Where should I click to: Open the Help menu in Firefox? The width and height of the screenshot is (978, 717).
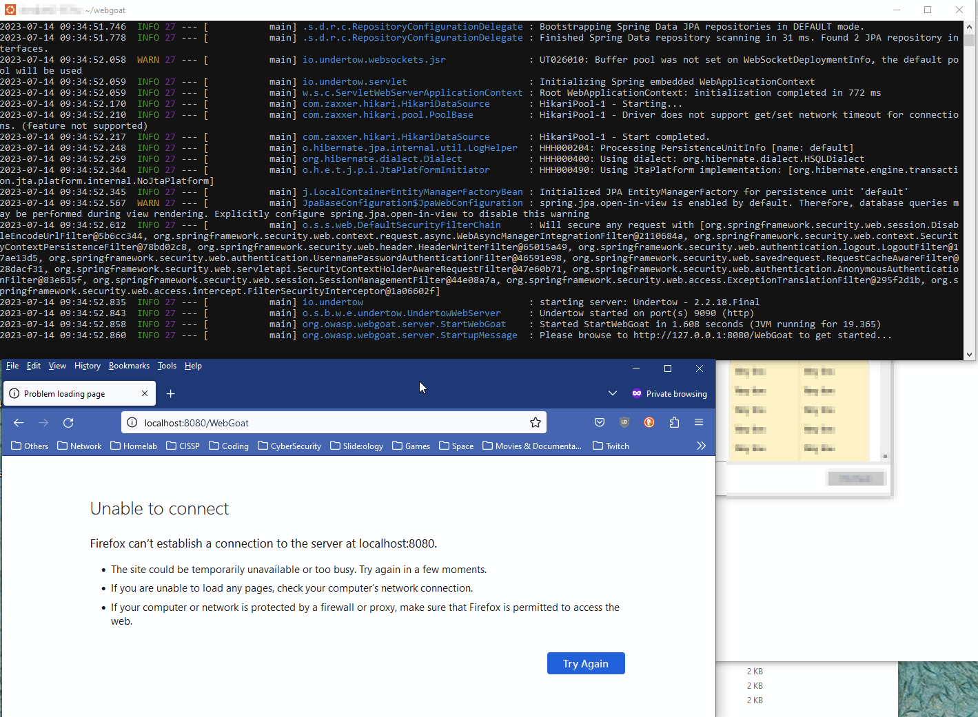click(193, 366)
